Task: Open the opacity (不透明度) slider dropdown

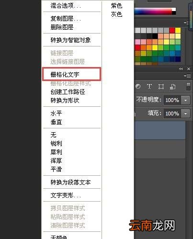Action: [185, 100]
